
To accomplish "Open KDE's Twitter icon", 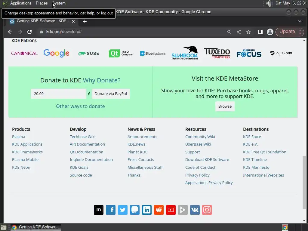I will click(x=123, y=210).
